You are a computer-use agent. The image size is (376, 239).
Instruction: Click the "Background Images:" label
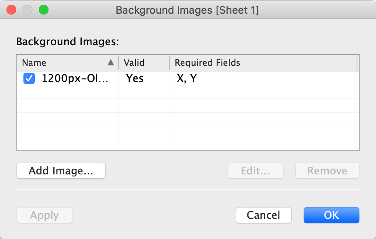[67, 42]
